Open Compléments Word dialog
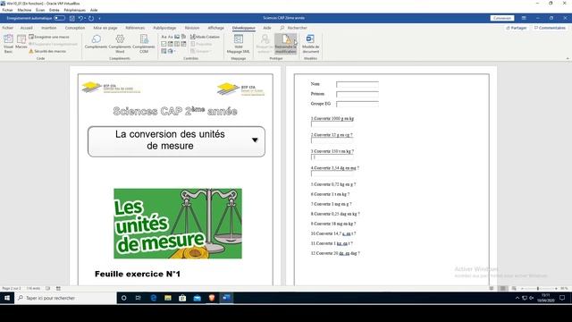Viewport: 572px width, 322px height. click(120, 44)
